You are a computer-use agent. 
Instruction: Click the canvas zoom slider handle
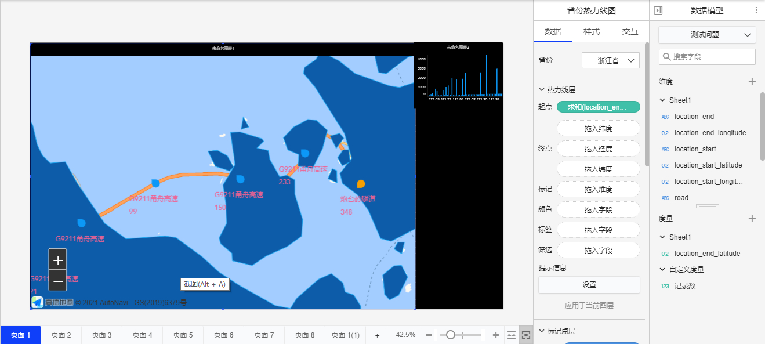click(x=450, y=335)
